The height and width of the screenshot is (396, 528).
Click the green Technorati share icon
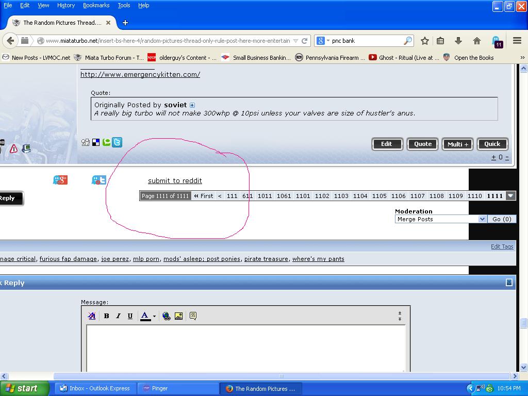point(106,142)
